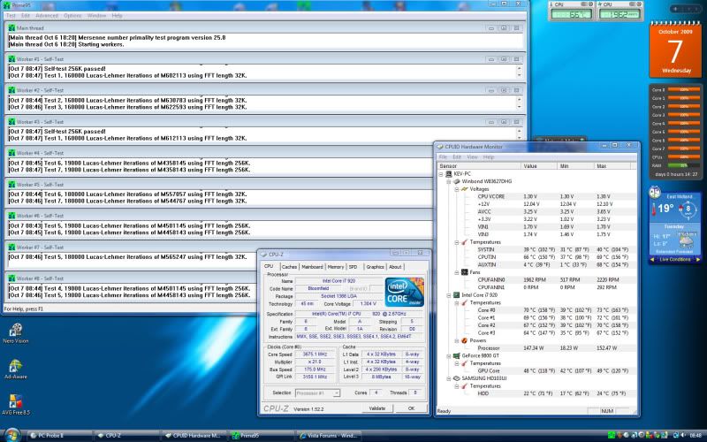Image resolution: width=707 pixels, height=442 pixels.
Task: Open the View menu in Hardware Monitor
Action: [472, 157]
